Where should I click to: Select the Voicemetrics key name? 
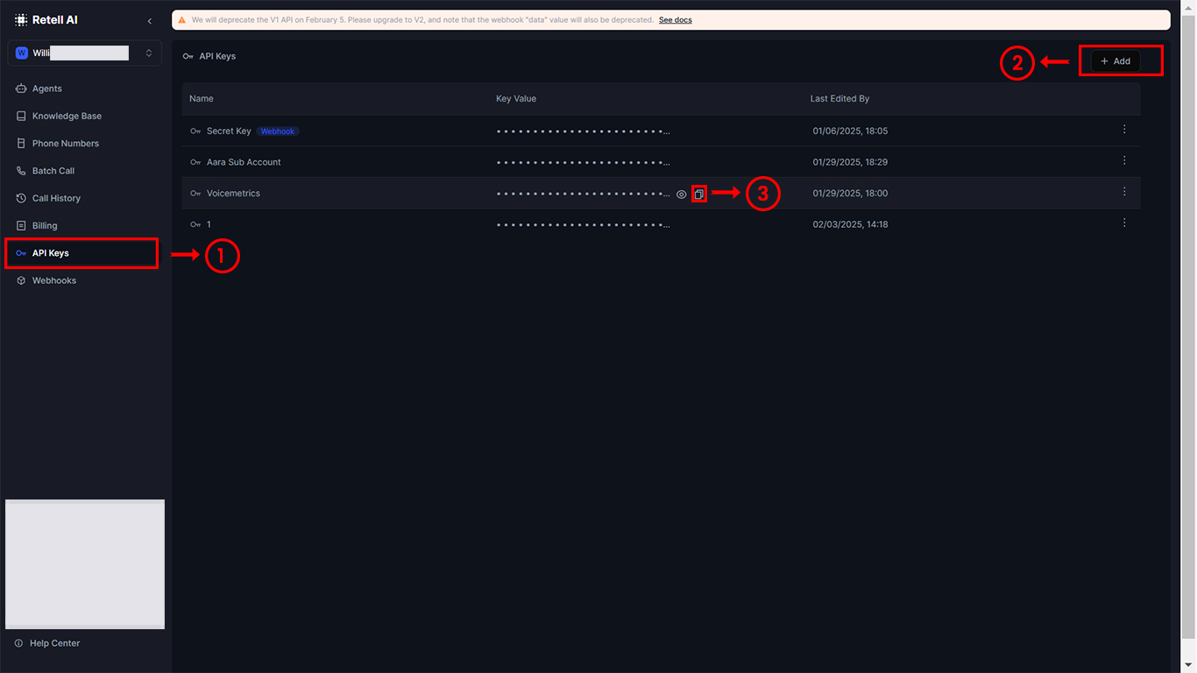tap(233, 194)
